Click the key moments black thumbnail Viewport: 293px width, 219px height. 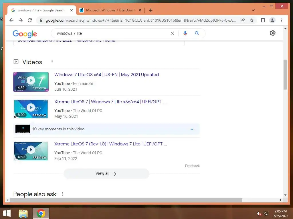23,129
